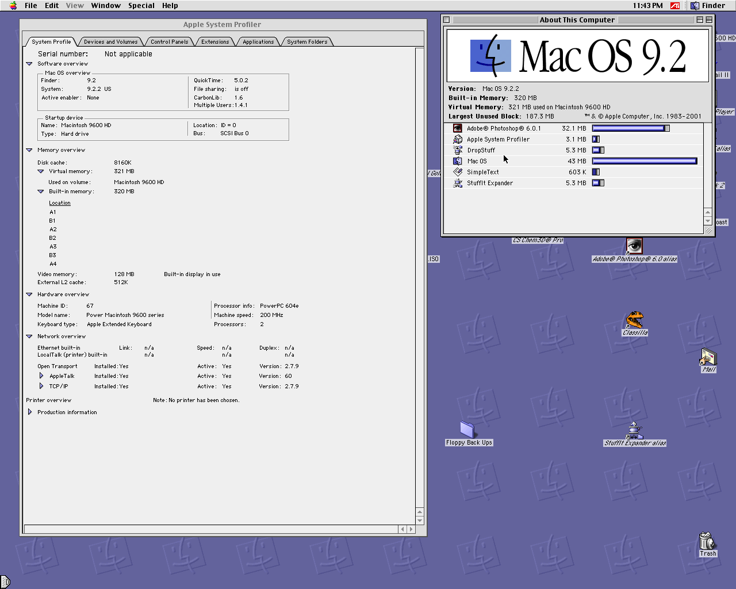736x589 pixels.
Task: Select the Classilla desktop icon
Action: coord(635,320)
